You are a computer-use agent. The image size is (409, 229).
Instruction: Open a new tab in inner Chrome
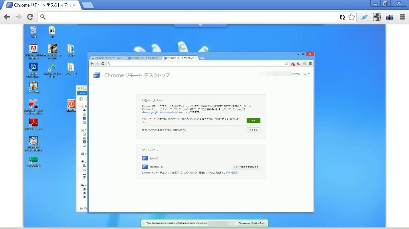(202, 58)
